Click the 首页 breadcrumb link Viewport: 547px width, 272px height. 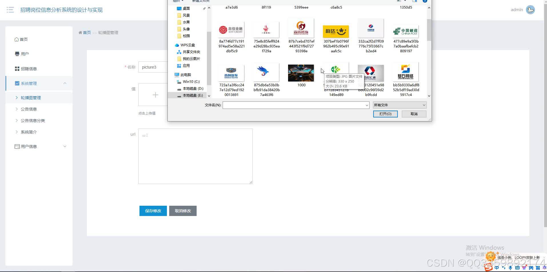click(x=87, y=33)
